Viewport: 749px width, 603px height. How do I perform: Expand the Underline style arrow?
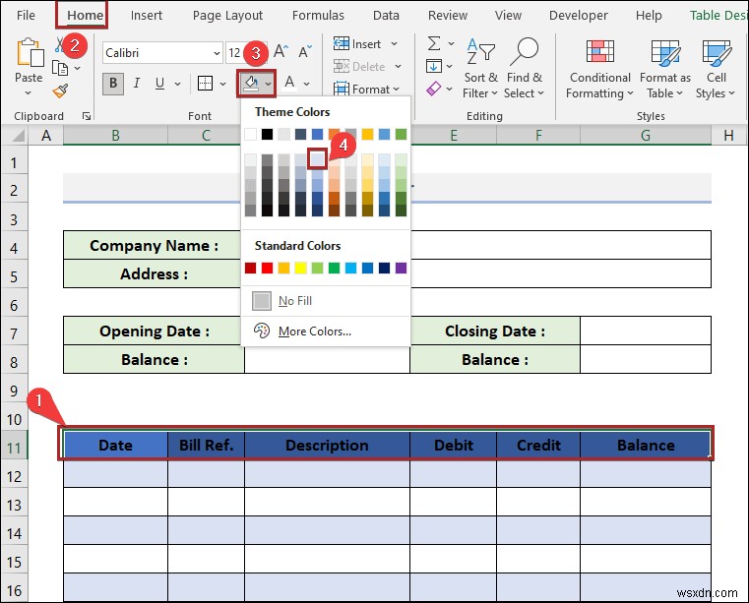(x=178, y=84)
